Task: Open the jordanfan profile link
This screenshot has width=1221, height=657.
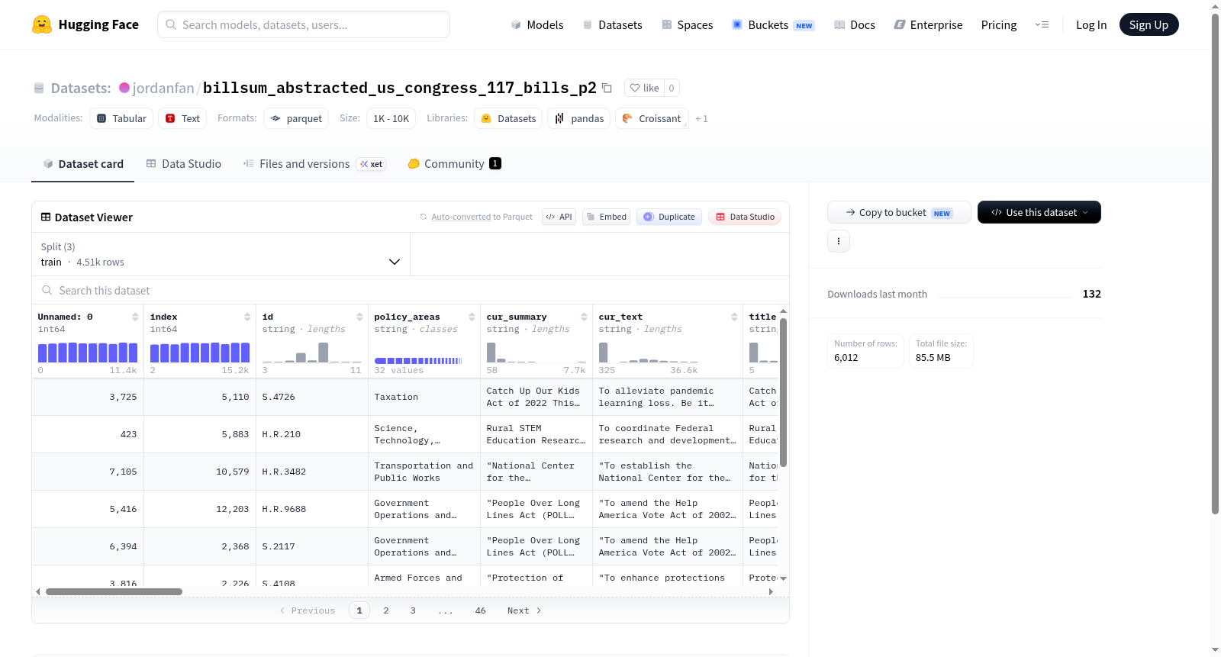Action: pos(163,88)
